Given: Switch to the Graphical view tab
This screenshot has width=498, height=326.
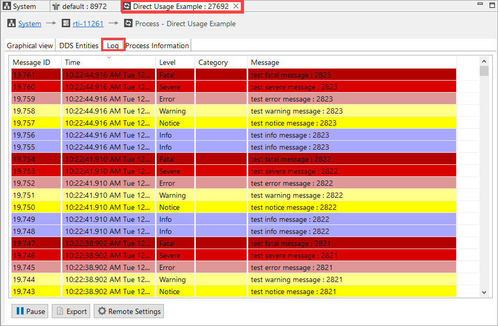Looking at the screenshot, I should (x=30, y=46).
